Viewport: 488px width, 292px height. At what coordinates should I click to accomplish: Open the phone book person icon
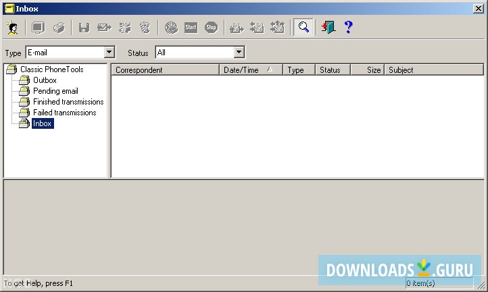(13, 28)
